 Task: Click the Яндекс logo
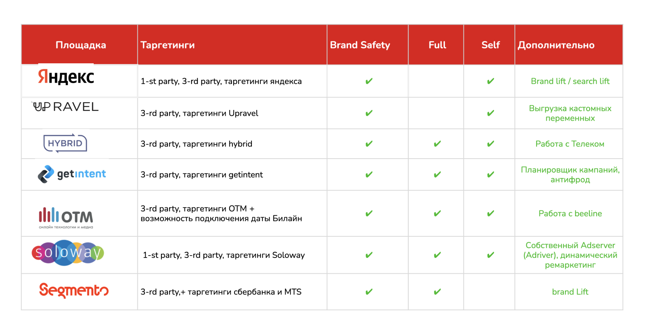(x=66, y=77)
